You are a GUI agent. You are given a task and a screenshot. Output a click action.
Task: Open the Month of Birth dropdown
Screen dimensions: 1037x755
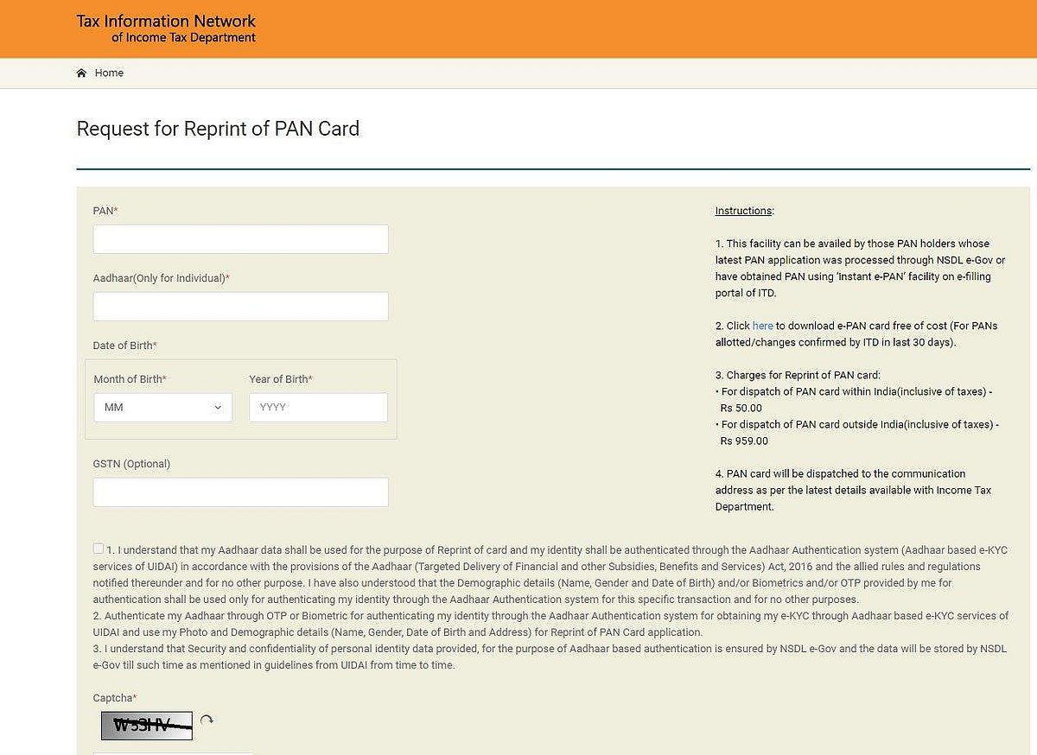[x=162, y=408]
